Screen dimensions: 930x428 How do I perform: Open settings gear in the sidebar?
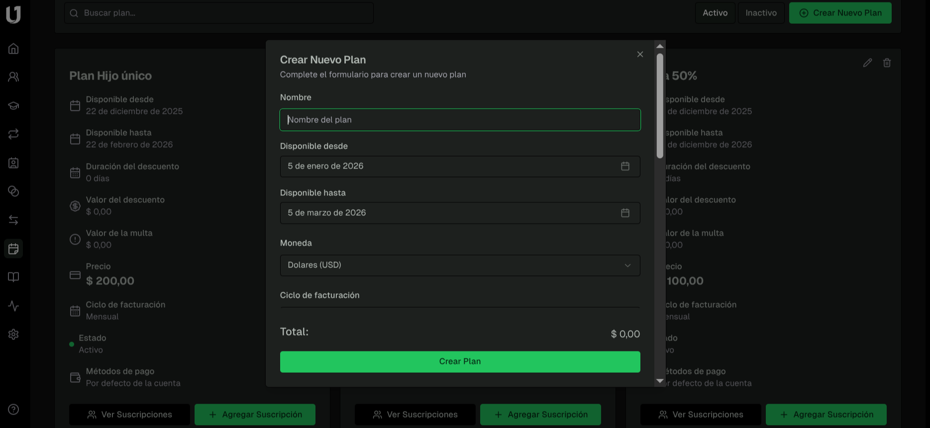pyautogui.click(x=13, y=335)
